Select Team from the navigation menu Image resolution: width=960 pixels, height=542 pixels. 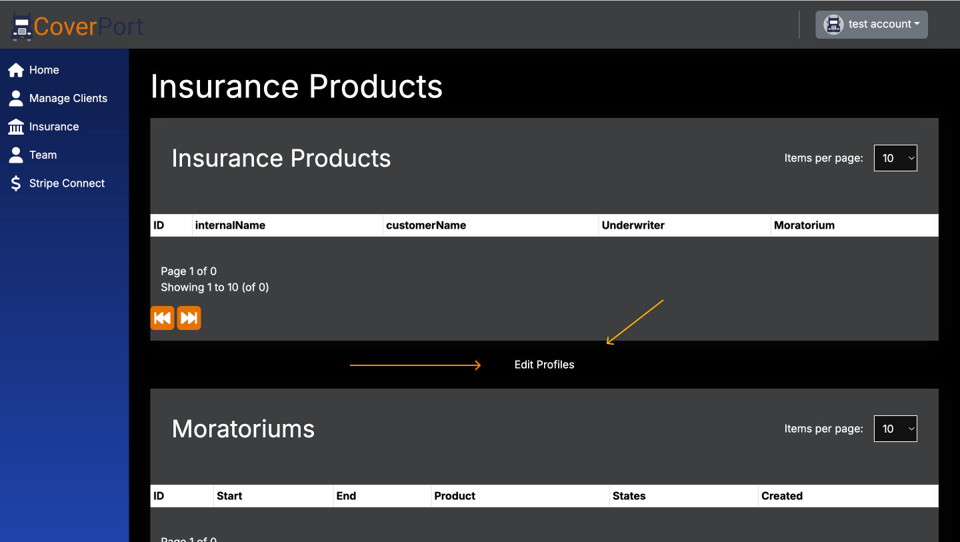coord(43,155)
